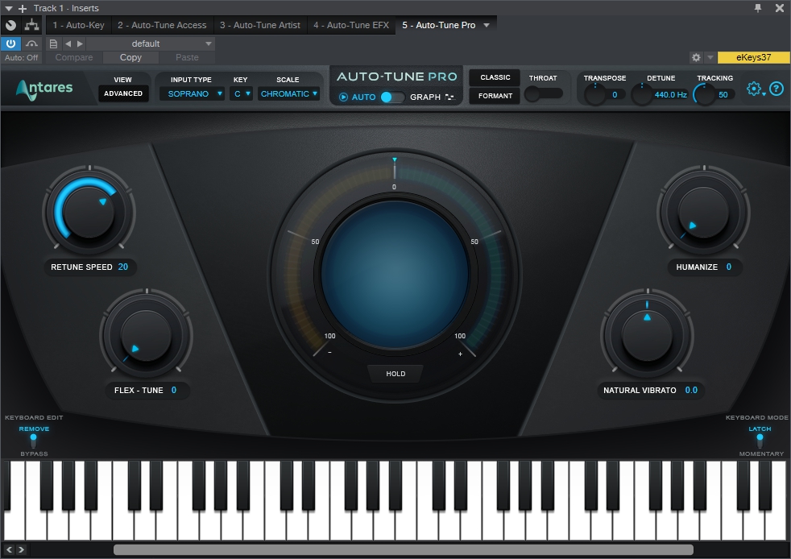Click the plugin power bypass icon
The width and height of the screenshot is (791, 559).
click(11, 43)
